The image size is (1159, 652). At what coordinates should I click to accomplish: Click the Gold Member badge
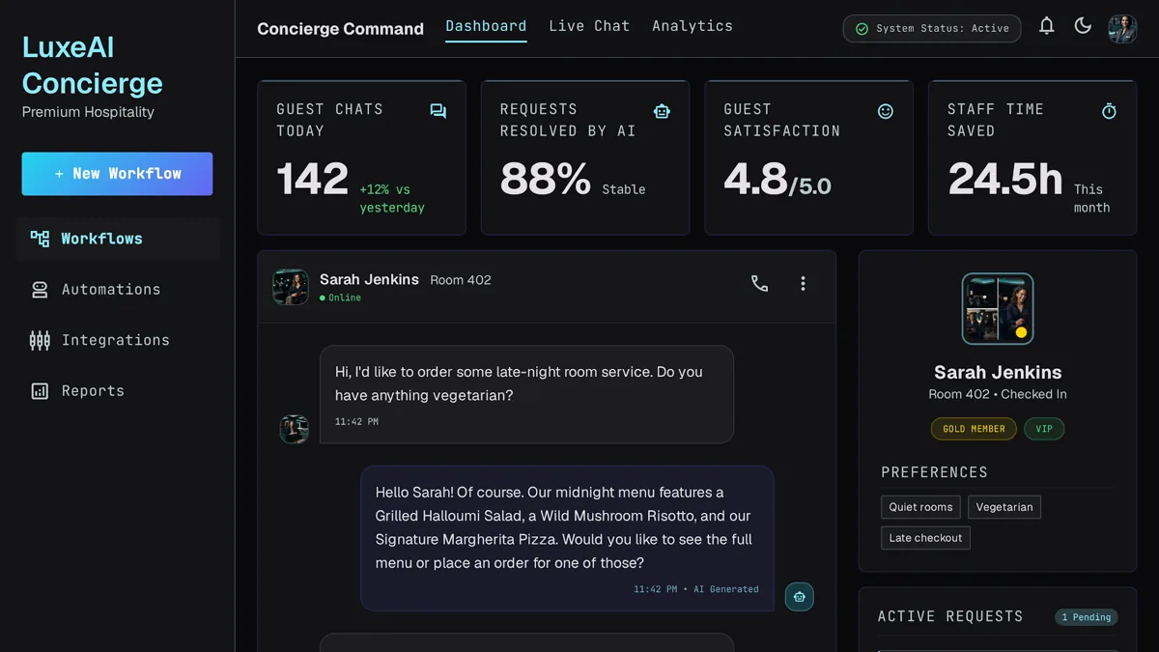[x=974, y=429]
